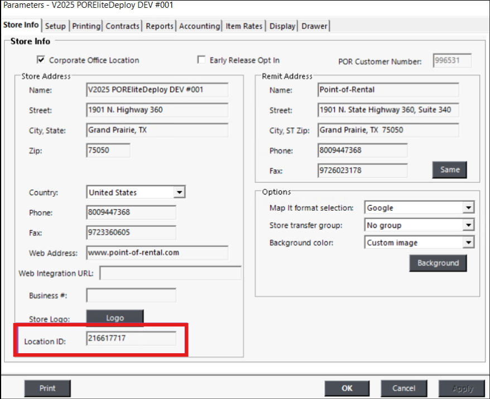Screen dimensions: 490x399
Task: Click the Background button
Action: tap(438, 263)
